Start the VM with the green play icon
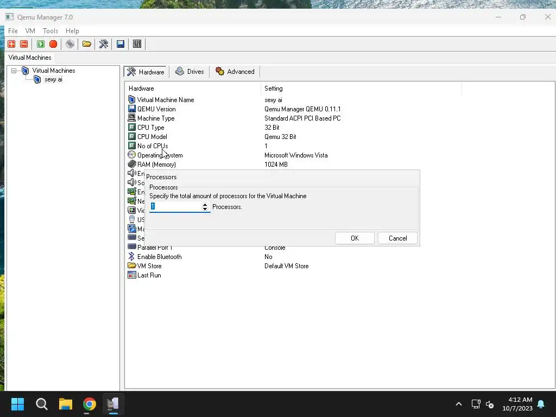 tap(40, 44)
